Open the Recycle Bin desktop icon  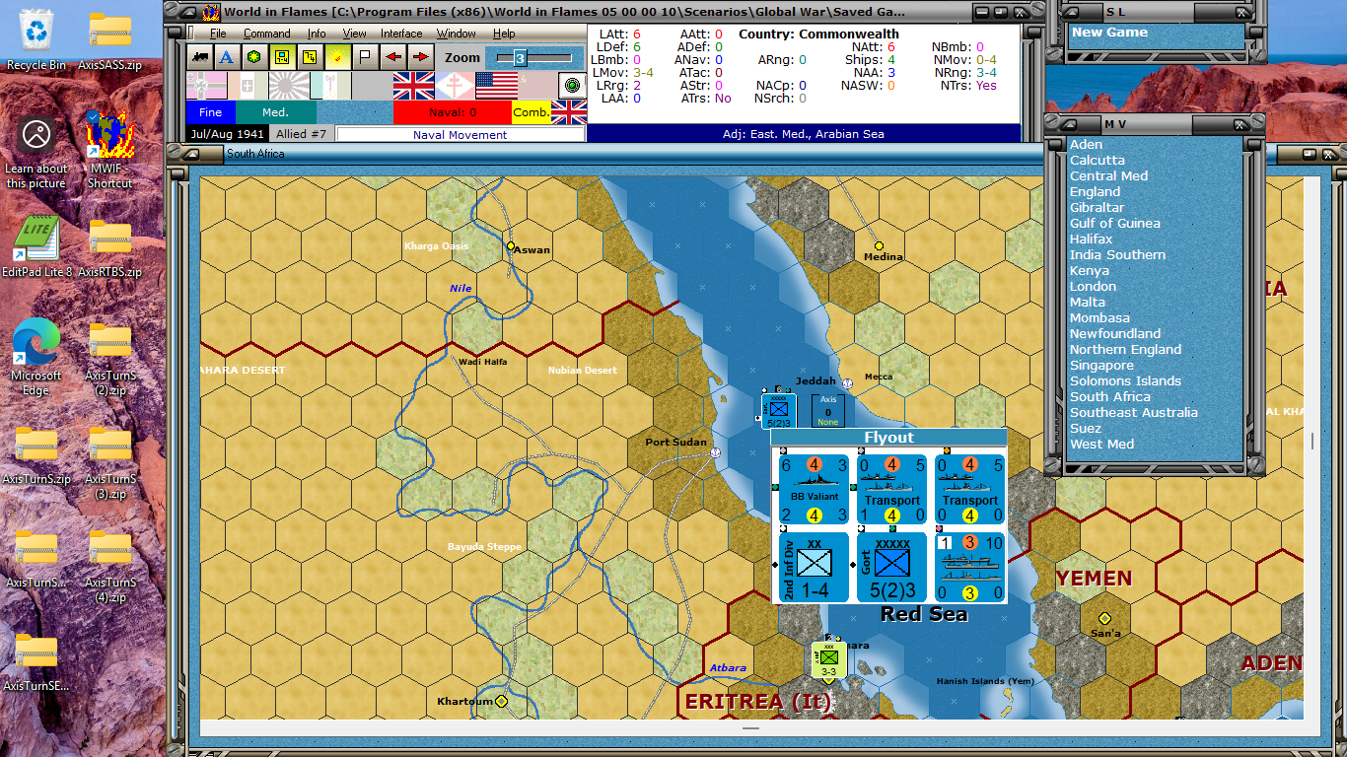coord(36,39)
